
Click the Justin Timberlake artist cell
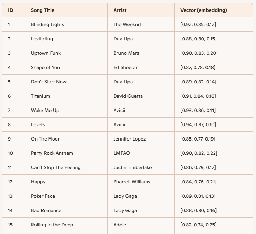coord(132,167)
